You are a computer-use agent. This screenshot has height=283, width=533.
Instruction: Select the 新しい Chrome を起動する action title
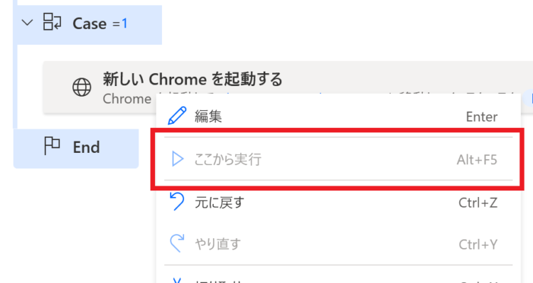tap(193, 79)
